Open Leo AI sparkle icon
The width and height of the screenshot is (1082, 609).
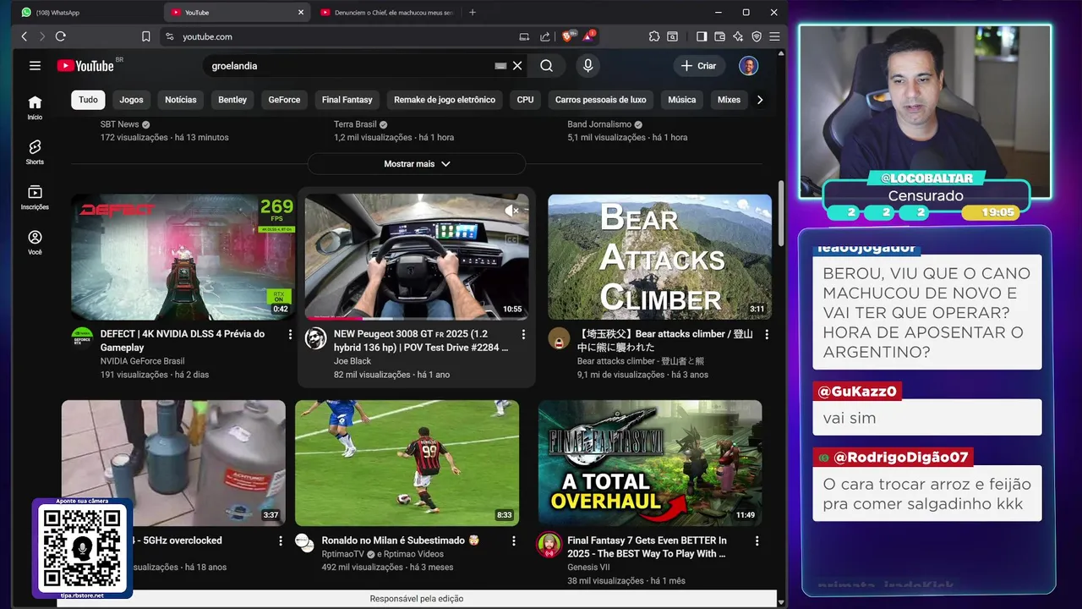coord(738,36)
